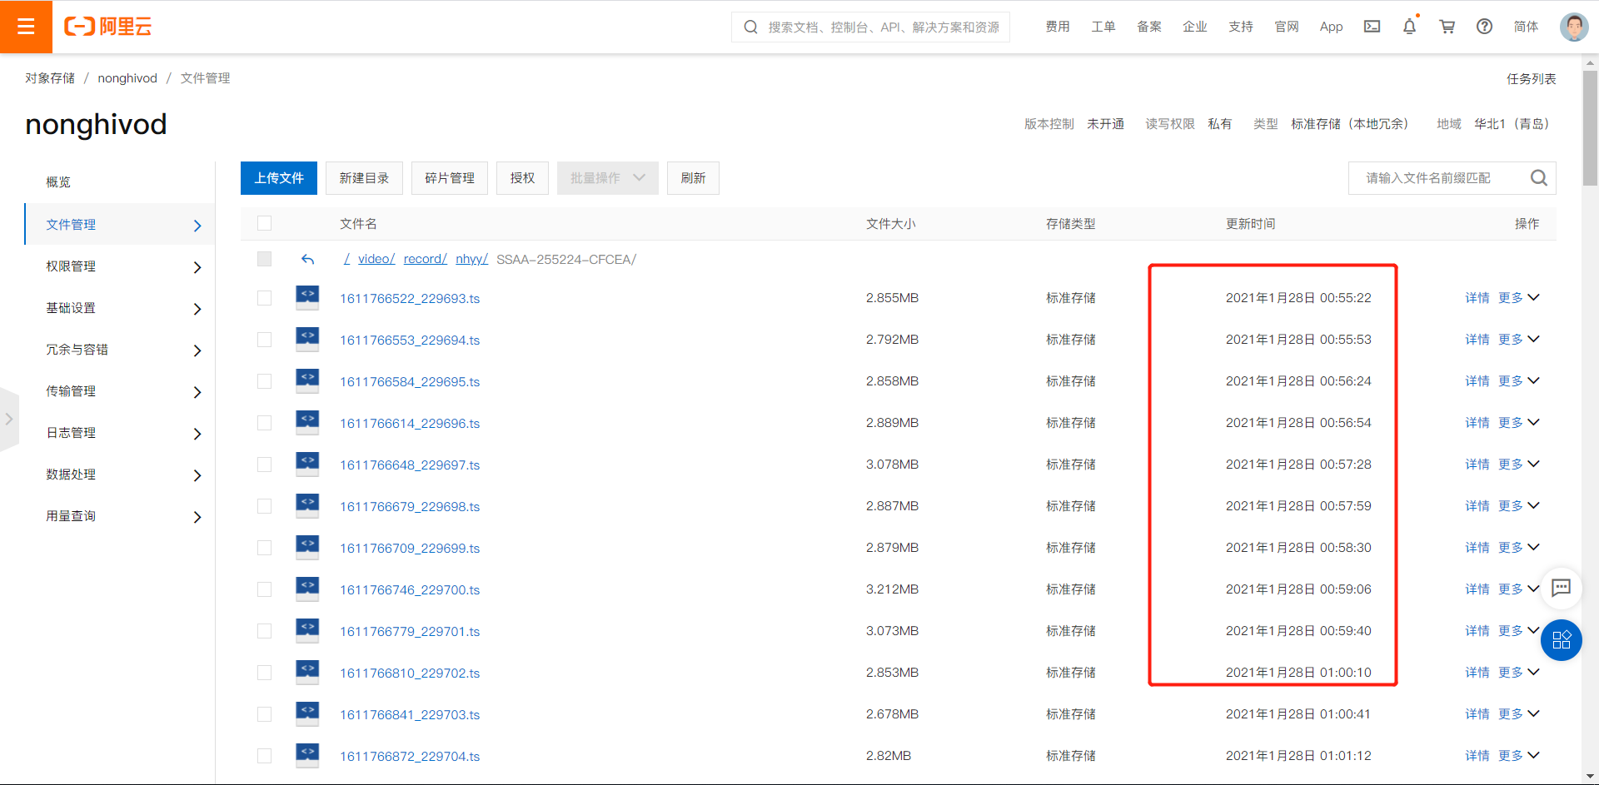Open the help question mark icon

point(1484,27)
